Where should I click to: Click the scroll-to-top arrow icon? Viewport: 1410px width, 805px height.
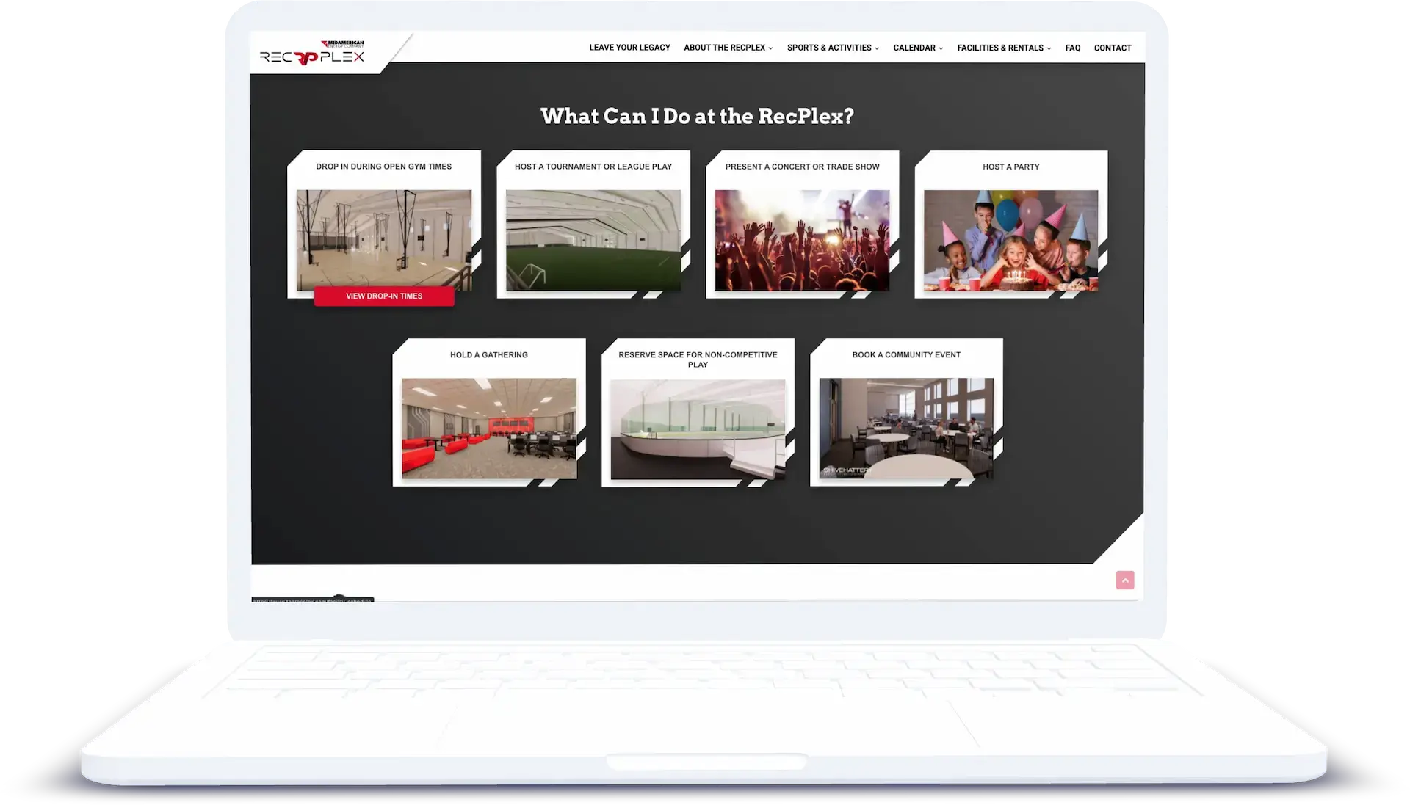tap(1124, 580)
